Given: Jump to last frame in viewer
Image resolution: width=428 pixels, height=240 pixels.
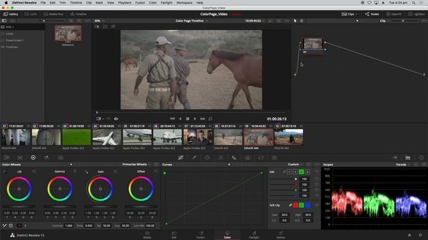Looking at the screenshot, I should point(203,119).
